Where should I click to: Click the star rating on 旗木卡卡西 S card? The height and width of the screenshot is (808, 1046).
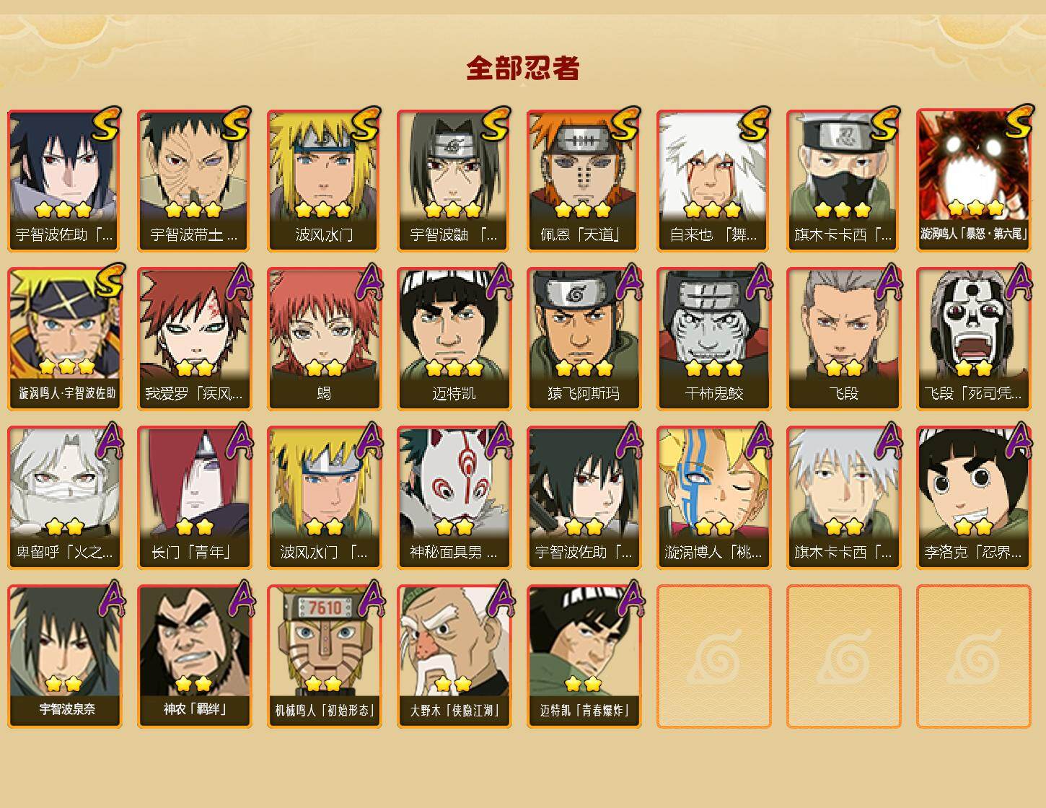[x=843, y=210]
